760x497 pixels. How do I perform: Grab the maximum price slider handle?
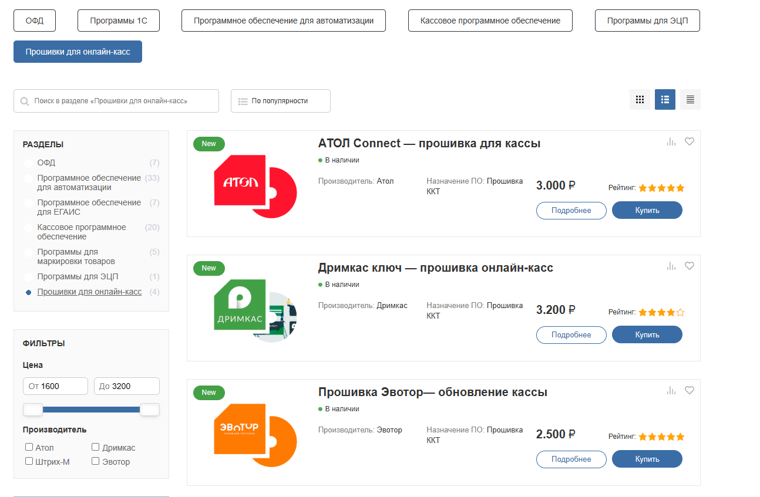click(150, 410)
